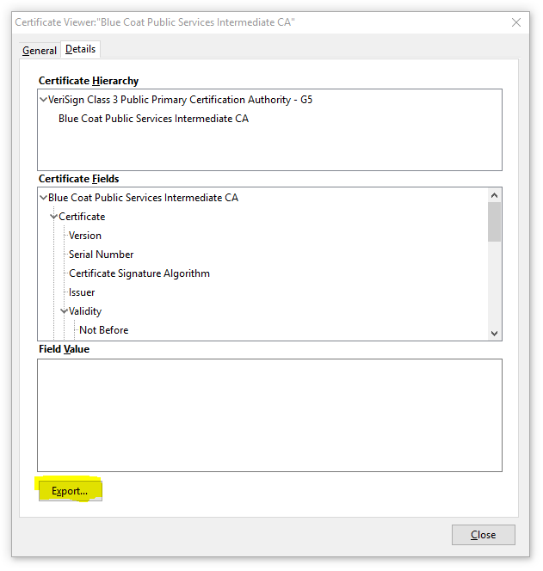Collapse the Certificate node chevron
This screenshot has width=543, height=571.
point(54,217)
